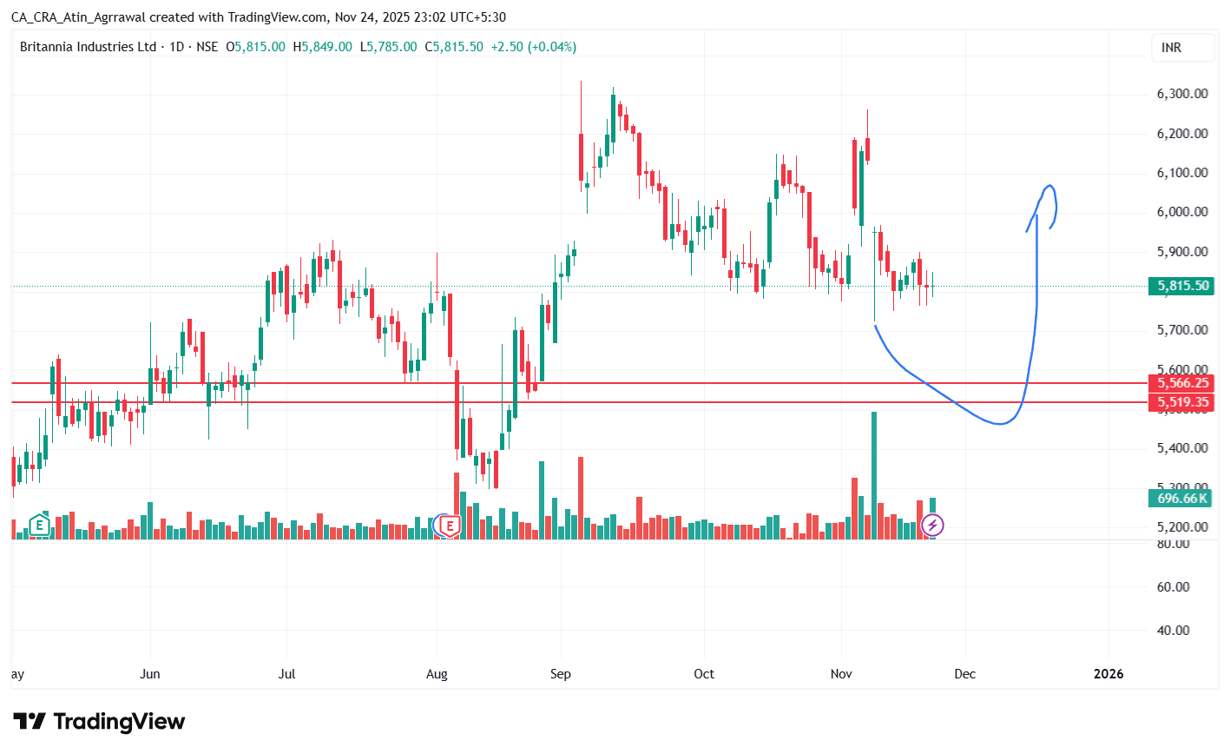Click the Nov label on the time axis

pos(841,674)
